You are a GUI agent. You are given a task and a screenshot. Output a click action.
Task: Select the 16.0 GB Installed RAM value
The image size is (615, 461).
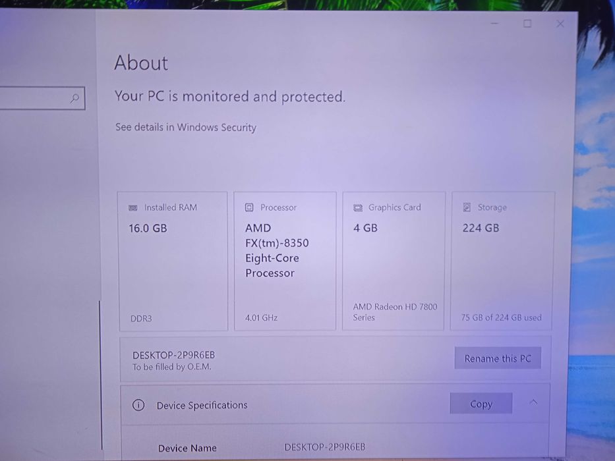point(148,228)
